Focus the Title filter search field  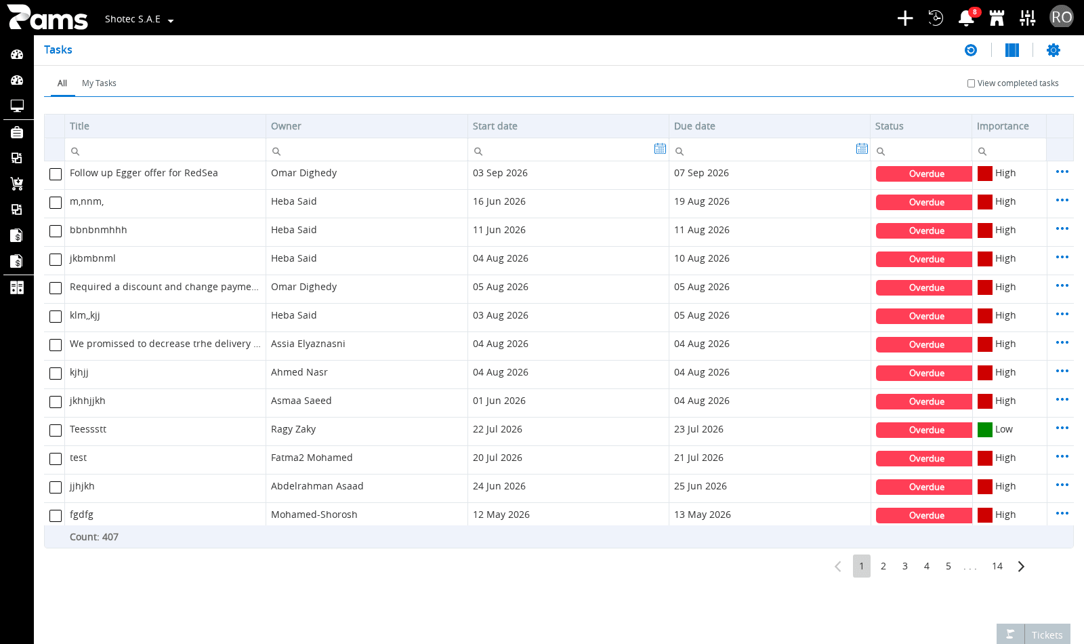pyautogui.click(x=167, y=150)
